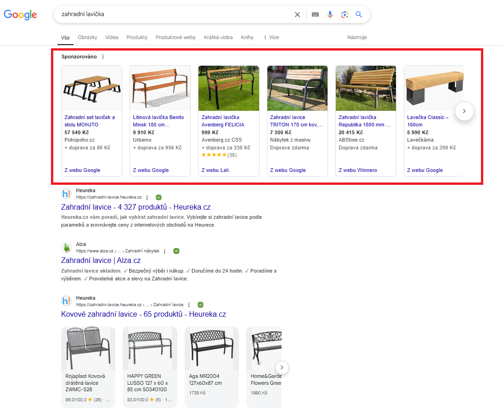Click green verified badge on first Heureka result
Screen dimensions: 503x416
159,197
